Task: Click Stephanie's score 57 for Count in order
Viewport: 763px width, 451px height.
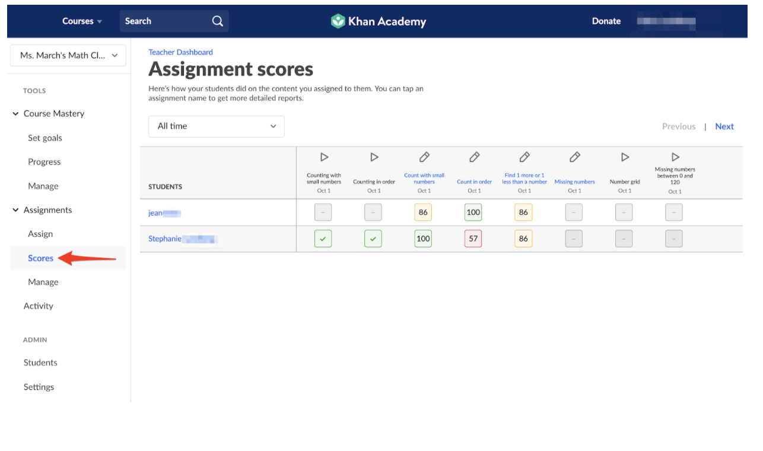Action: 473,239
